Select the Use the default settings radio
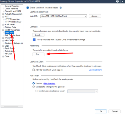 [x=33, y=83]
